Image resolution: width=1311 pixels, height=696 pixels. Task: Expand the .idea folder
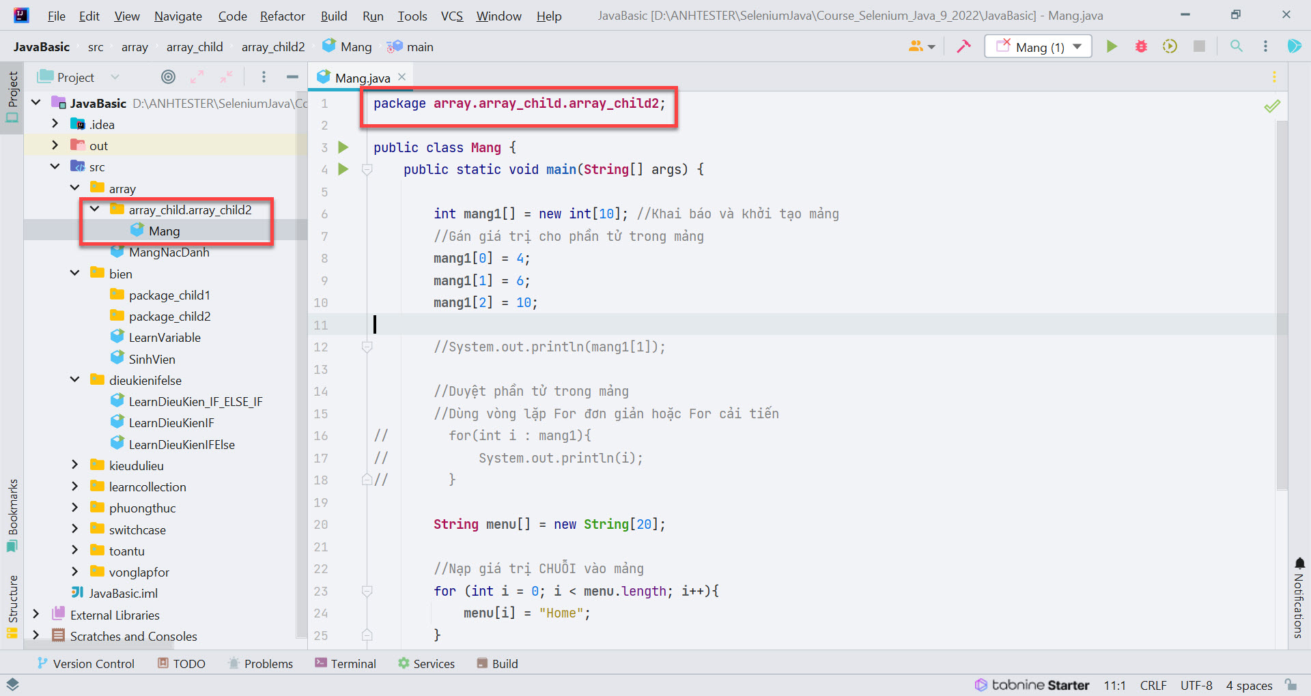(x=55, y=124)
